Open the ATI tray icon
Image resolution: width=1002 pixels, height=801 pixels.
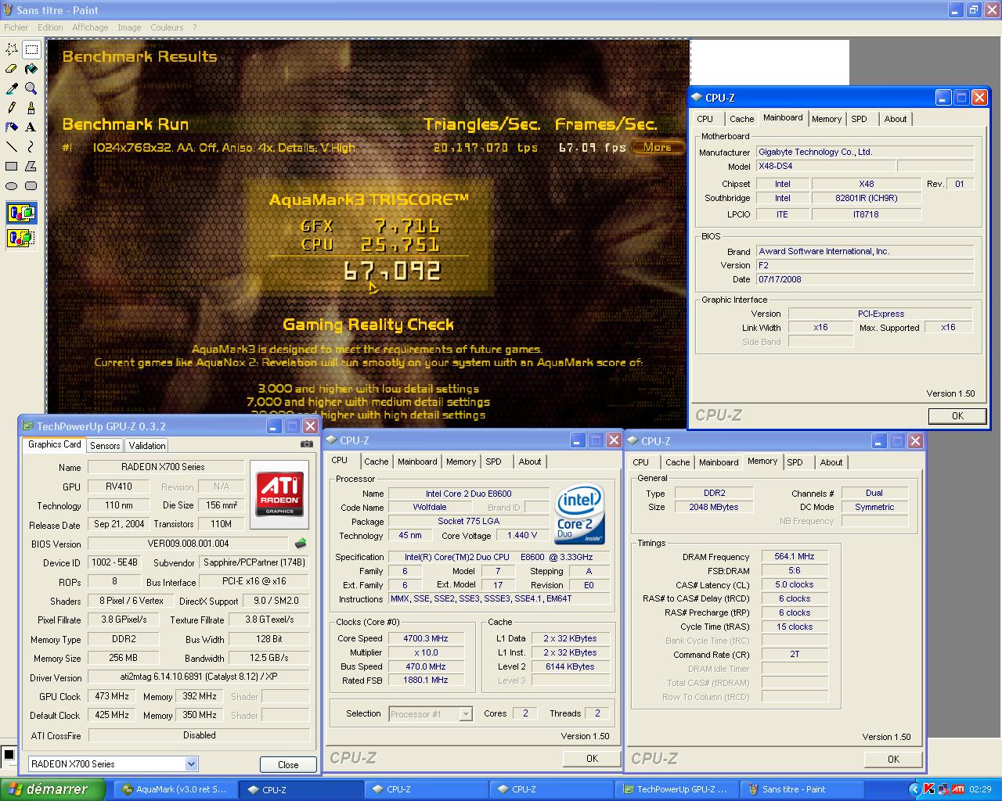957,789
